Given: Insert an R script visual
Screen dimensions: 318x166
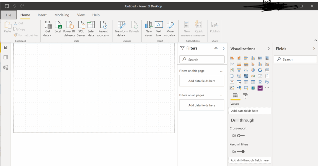Looking at the screenshot, I should 260,82.
